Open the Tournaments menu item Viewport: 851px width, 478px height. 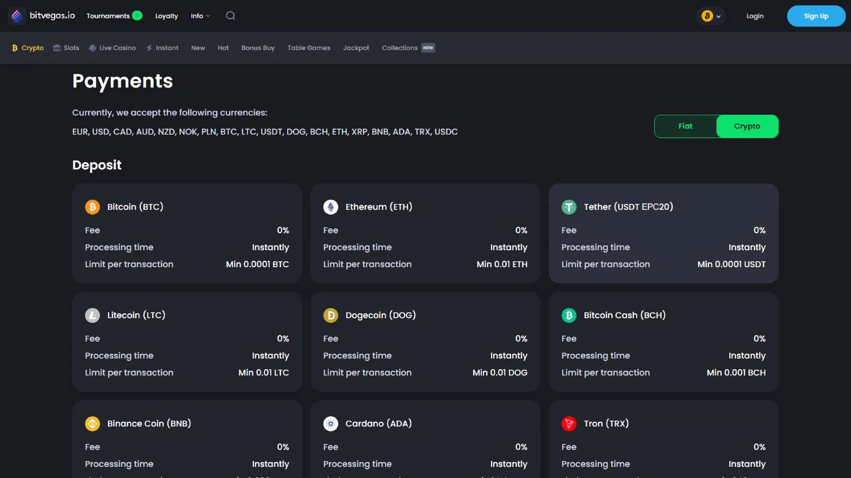click(109, 16)
